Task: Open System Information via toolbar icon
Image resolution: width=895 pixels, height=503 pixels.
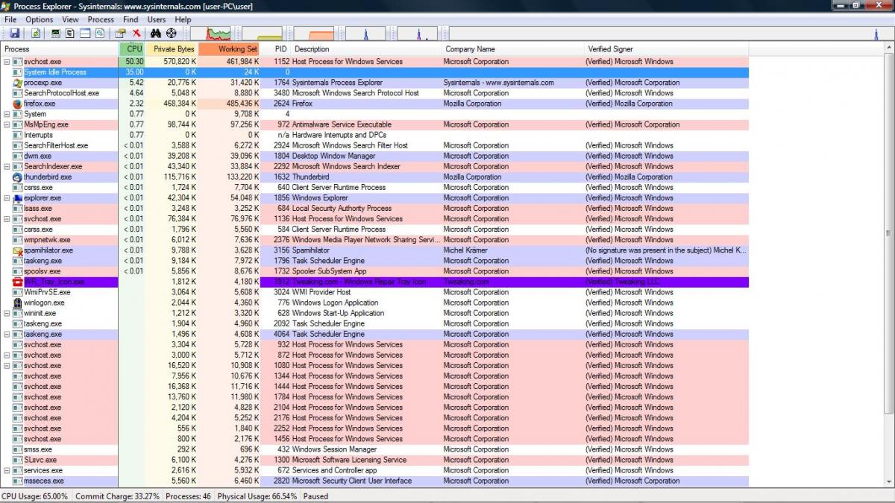Action: pos(56,34)
